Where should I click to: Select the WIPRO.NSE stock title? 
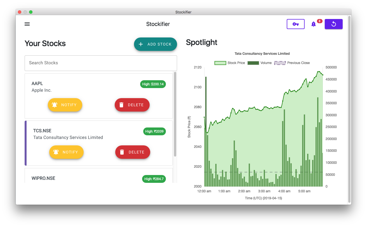pyautogui.click(x=43, y=178)
